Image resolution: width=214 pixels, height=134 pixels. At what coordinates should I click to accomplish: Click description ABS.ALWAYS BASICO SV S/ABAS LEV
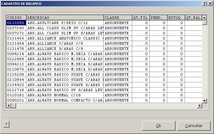65,90
